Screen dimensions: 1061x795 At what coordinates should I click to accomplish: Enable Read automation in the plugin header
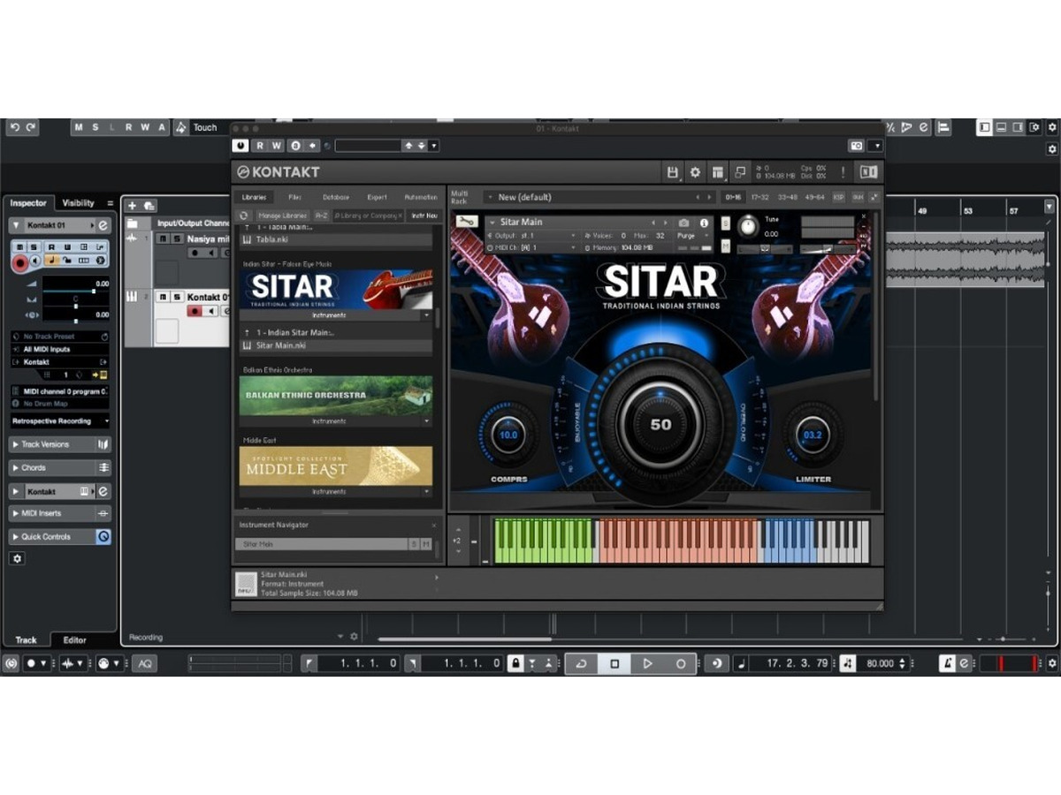[261, 146]
